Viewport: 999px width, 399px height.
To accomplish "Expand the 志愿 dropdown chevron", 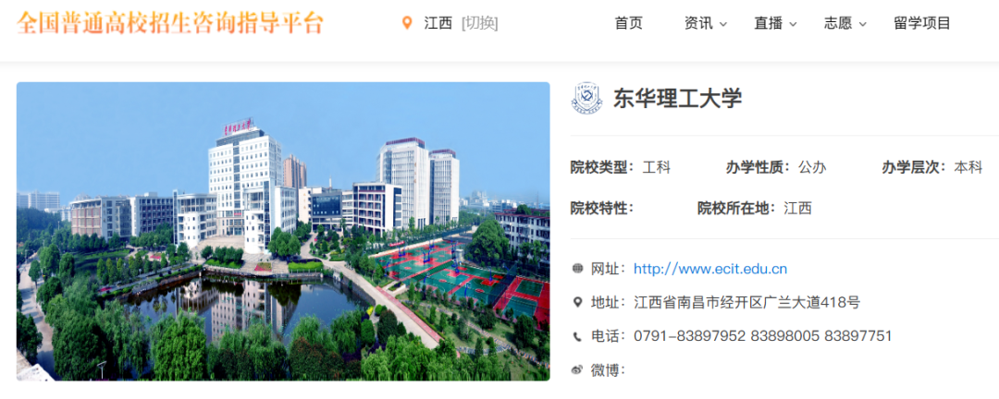I will coord(863,25).
